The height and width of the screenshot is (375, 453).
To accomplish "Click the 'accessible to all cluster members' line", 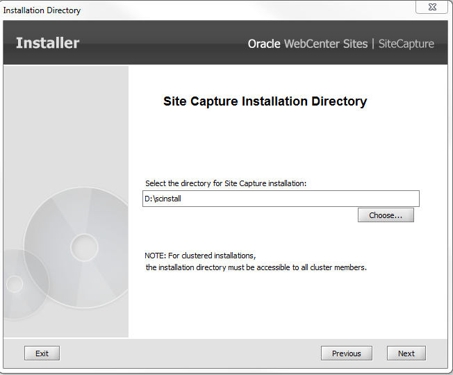I will pos(256,267).
